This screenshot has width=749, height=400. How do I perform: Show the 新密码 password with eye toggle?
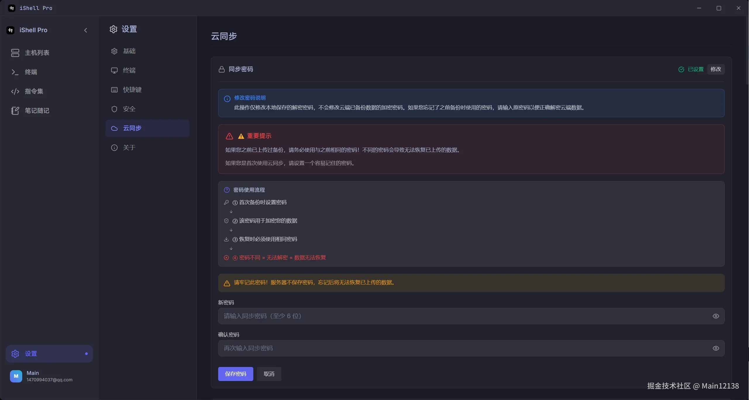tap(716, 316)
